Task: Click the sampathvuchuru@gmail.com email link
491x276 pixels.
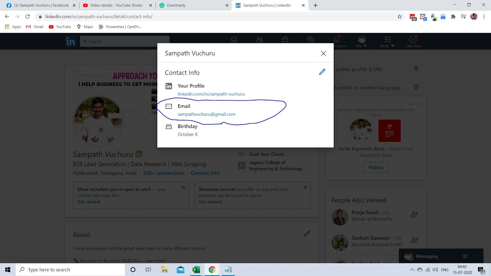Action: [206, 114]
